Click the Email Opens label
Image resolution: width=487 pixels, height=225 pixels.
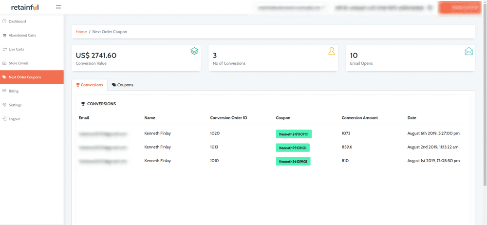tap(361, 63)
